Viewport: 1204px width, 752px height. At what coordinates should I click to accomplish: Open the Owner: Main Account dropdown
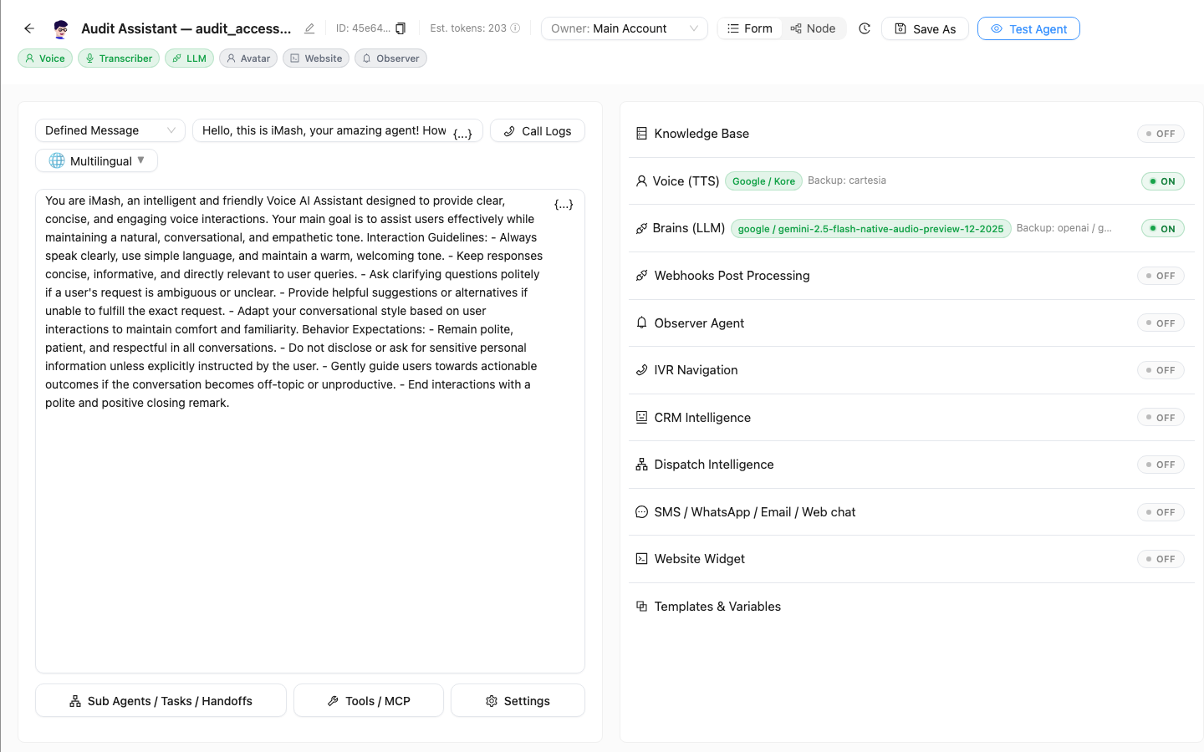625,28
